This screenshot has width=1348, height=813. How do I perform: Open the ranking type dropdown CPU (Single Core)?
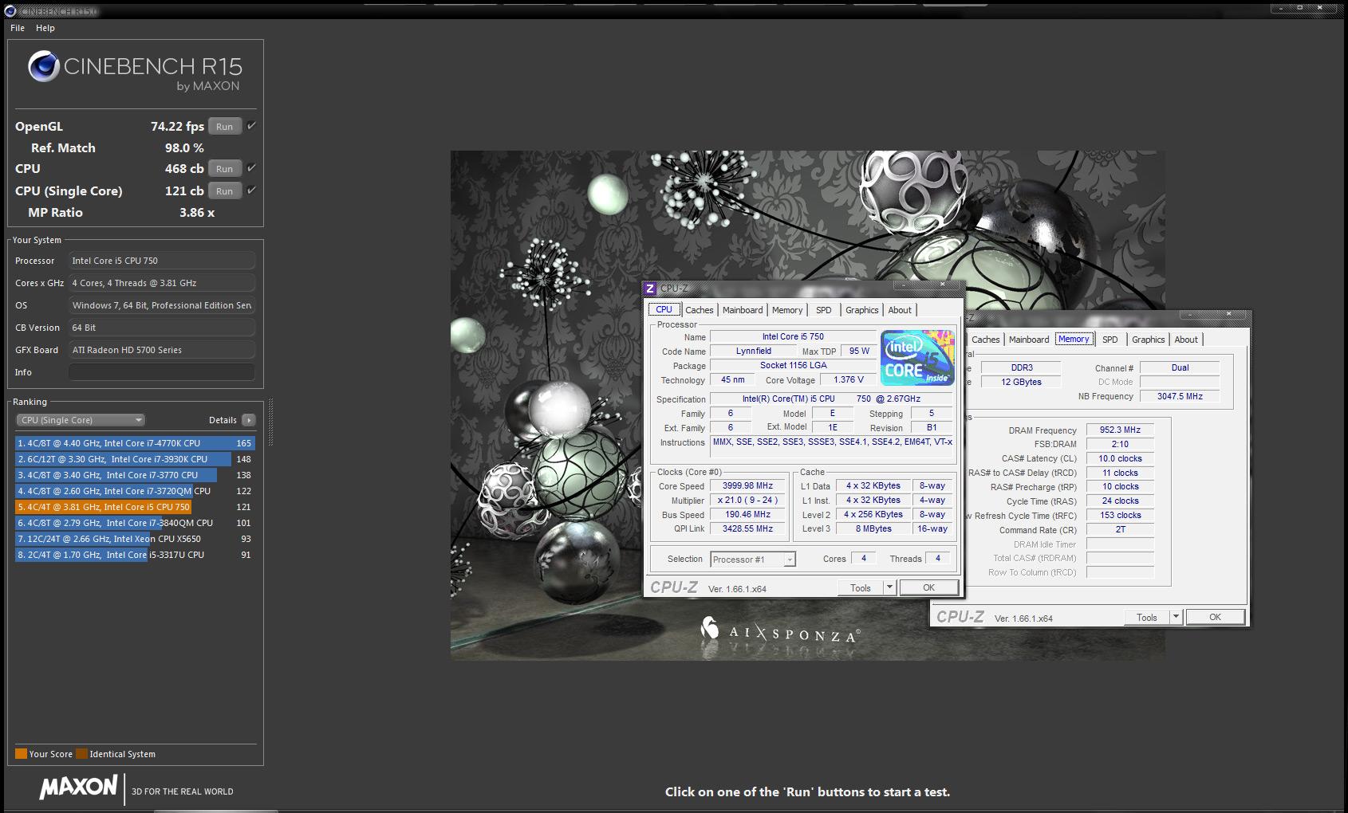(x=80, y=420)
